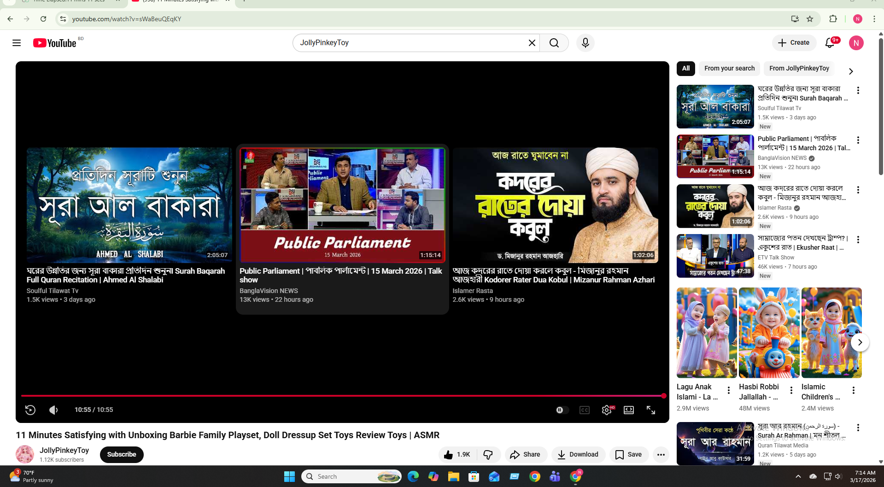Screen dimensions: 884x487
Task: Open the player settings gear
Action: coord(607,410)
